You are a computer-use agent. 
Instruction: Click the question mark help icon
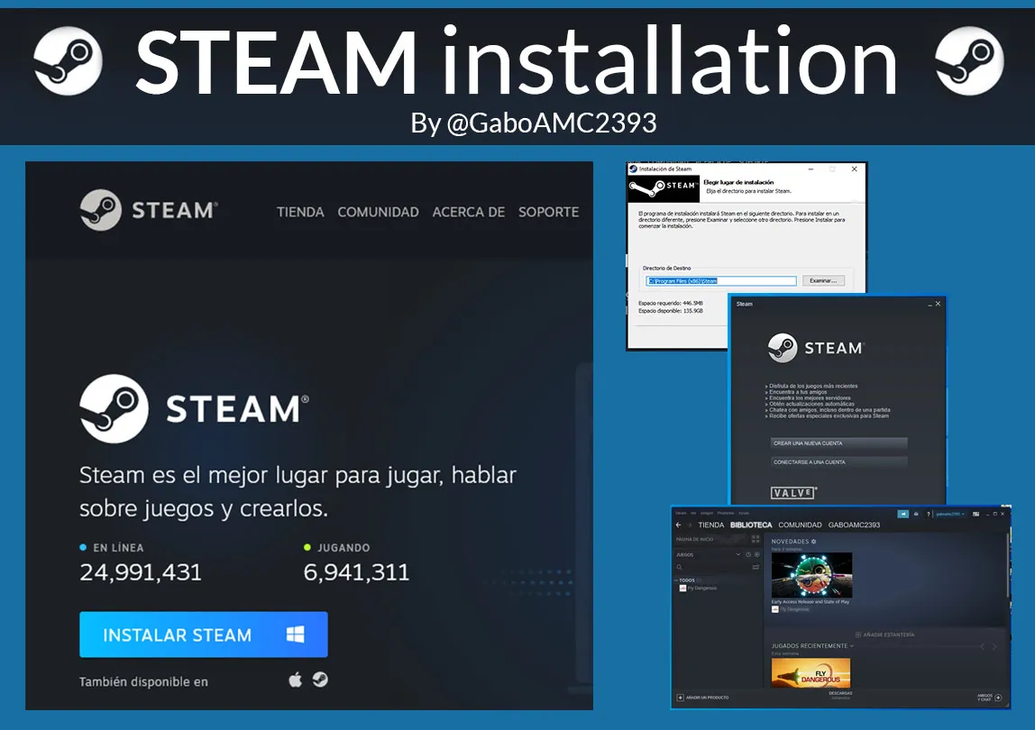(928, 515)
